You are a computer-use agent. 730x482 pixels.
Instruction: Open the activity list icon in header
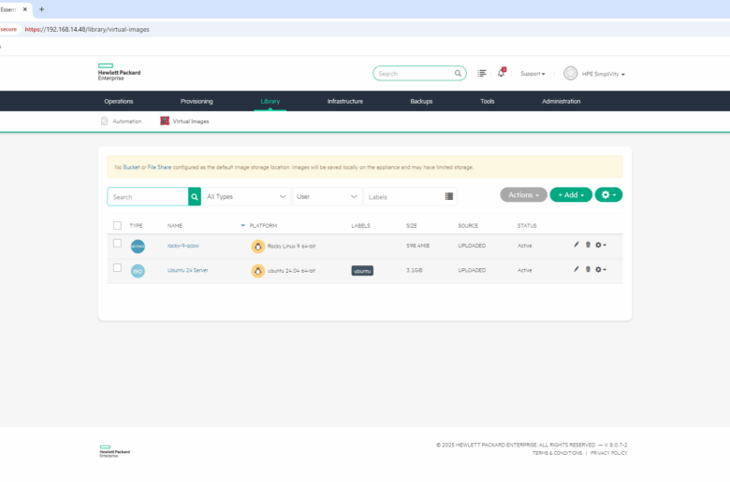(482, 73)
